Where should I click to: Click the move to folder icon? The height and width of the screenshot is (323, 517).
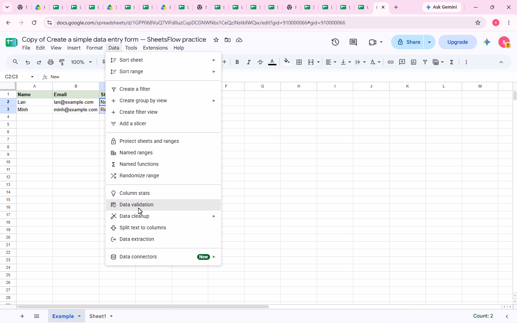(x=228, y=40)
